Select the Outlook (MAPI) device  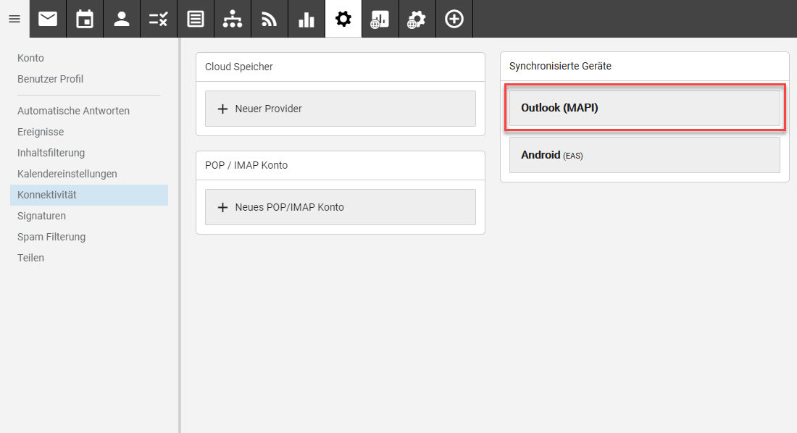coord(645,108)
